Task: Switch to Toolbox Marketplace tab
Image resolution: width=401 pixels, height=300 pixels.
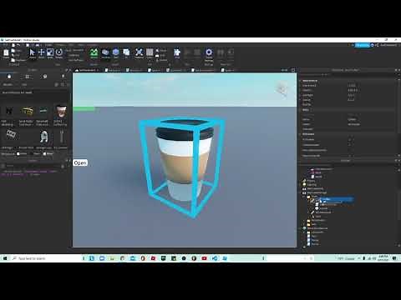Action: click(9, 77)
